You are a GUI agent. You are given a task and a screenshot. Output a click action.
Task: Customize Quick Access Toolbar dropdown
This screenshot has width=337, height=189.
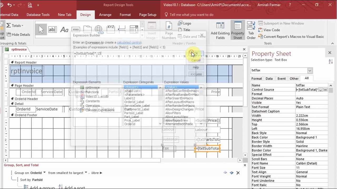coord(38,5)
